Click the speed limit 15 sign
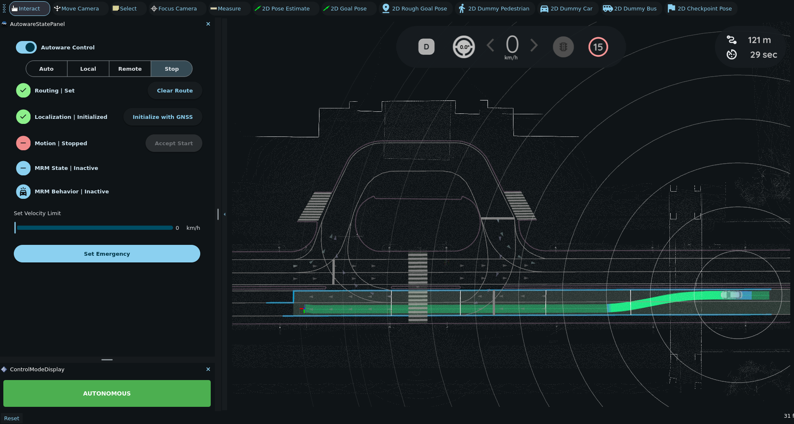This screenshot has height=424, width=794. point(598,47)
